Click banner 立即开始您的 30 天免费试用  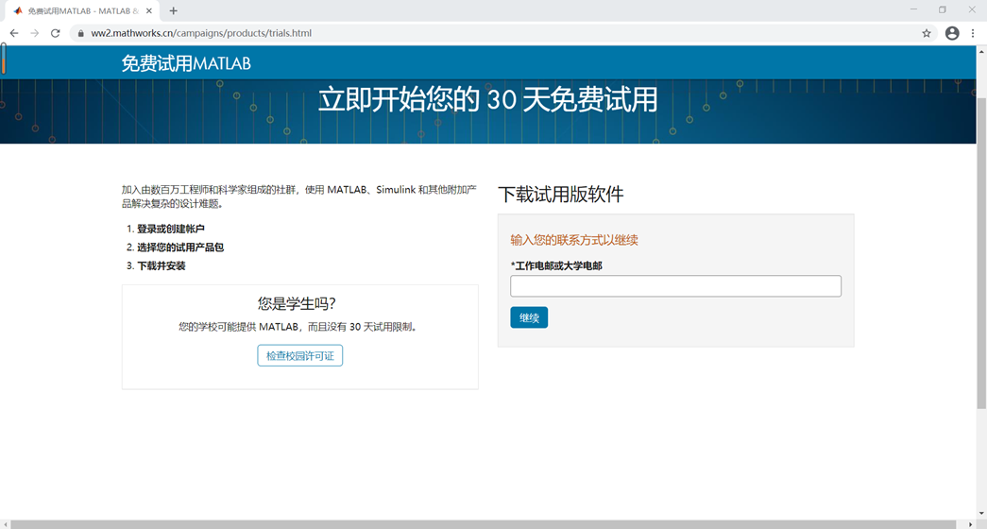click(488, 99)
